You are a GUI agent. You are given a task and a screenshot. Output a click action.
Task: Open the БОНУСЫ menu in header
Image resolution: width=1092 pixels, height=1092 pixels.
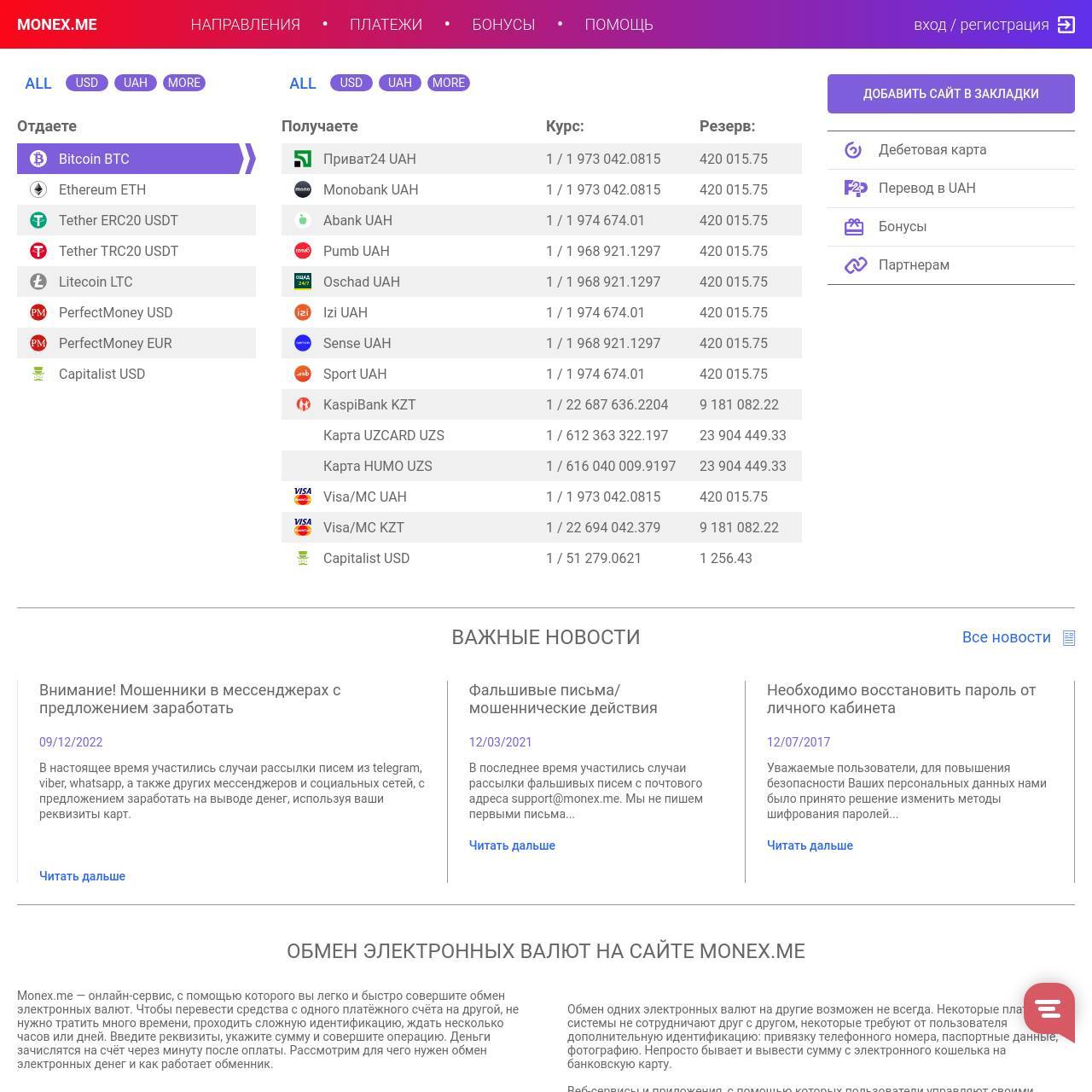[x=503, y=25]
